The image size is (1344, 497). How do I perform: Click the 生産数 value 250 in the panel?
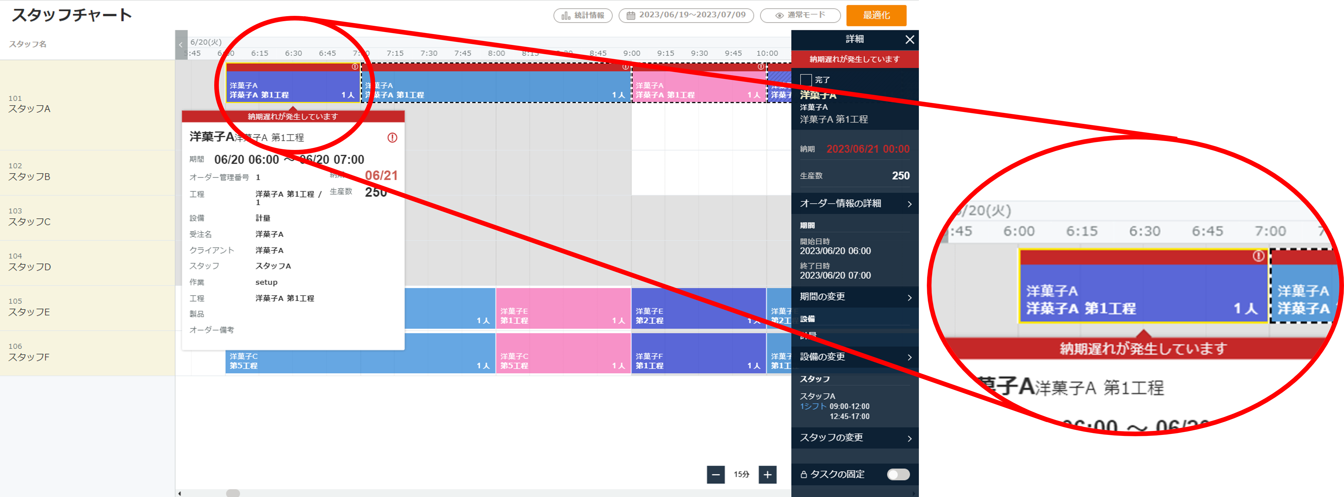pyautogui.click(x=900, y=176)
